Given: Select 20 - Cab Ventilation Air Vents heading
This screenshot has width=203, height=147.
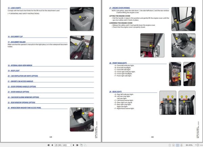Looking at the screenshot, I should click(23, 76).
